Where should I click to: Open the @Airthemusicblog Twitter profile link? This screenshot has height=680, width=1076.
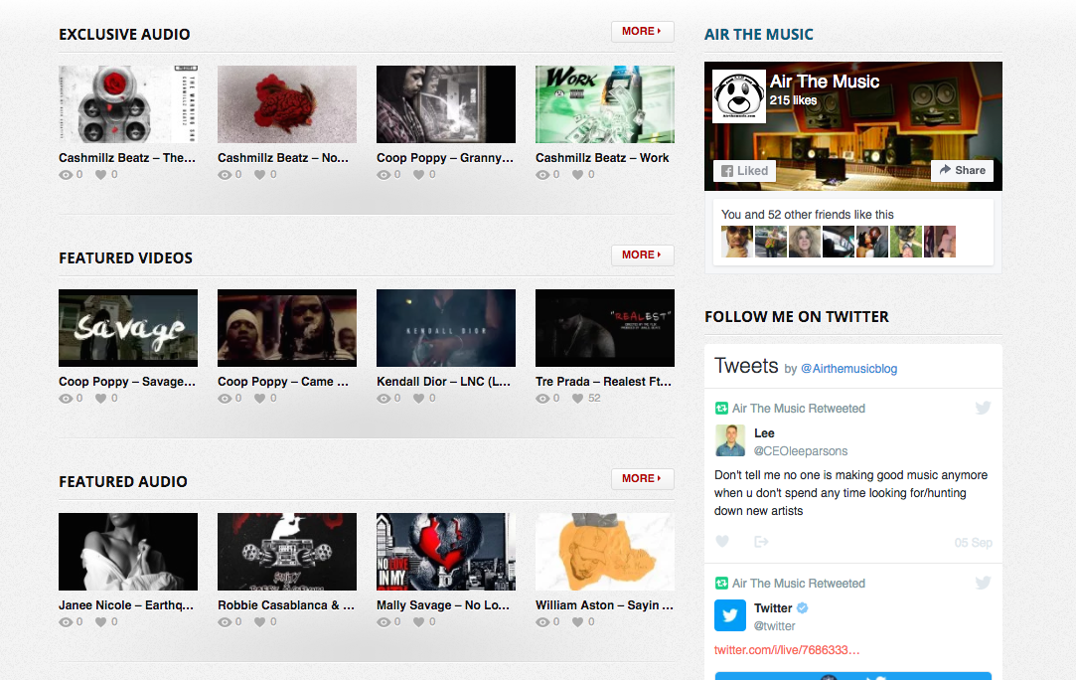pyautogui.click(x=848, y=368)
